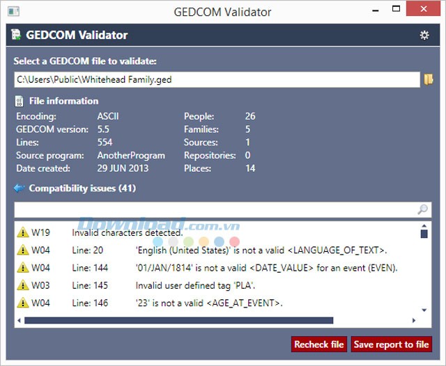Click the issues search filter box

223,210
